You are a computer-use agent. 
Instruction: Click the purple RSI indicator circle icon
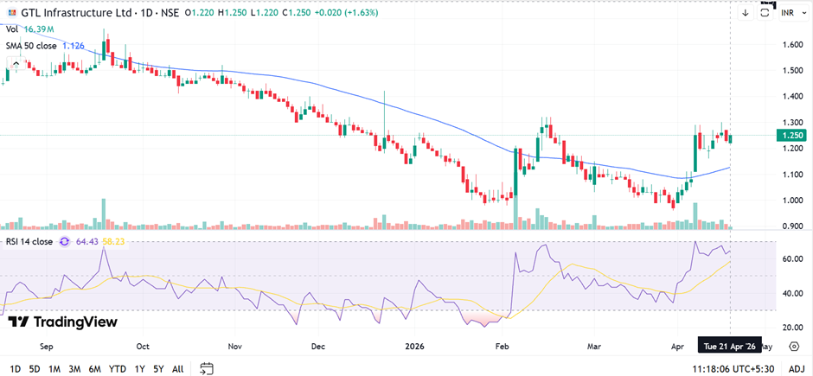coord(64,242)
